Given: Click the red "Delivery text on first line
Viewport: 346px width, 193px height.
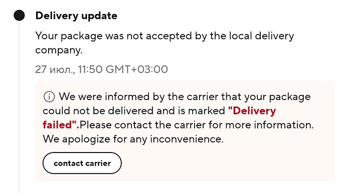Looking at the screenshot, I should pos(252,110).
